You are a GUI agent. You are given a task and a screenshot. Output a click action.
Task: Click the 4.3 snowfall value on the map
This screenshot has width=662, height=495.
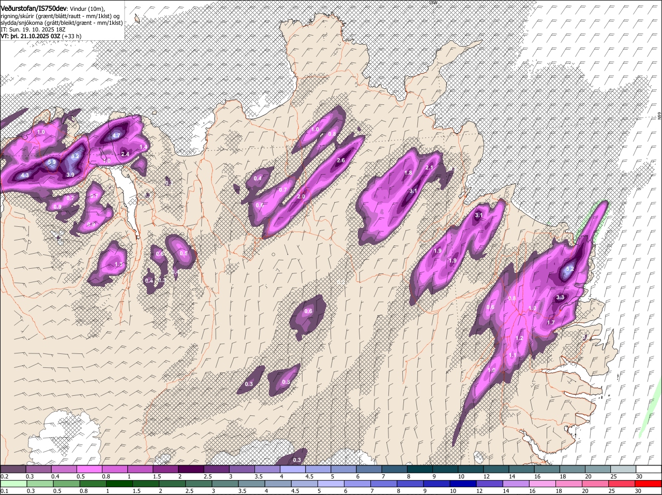[x=25, y=176]
